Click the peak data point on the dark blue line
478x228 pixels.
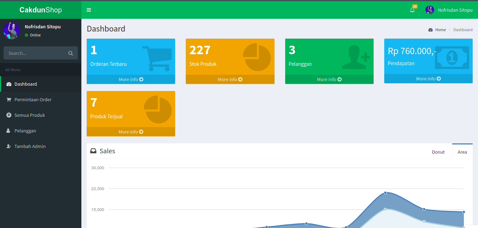pos(385,193)
